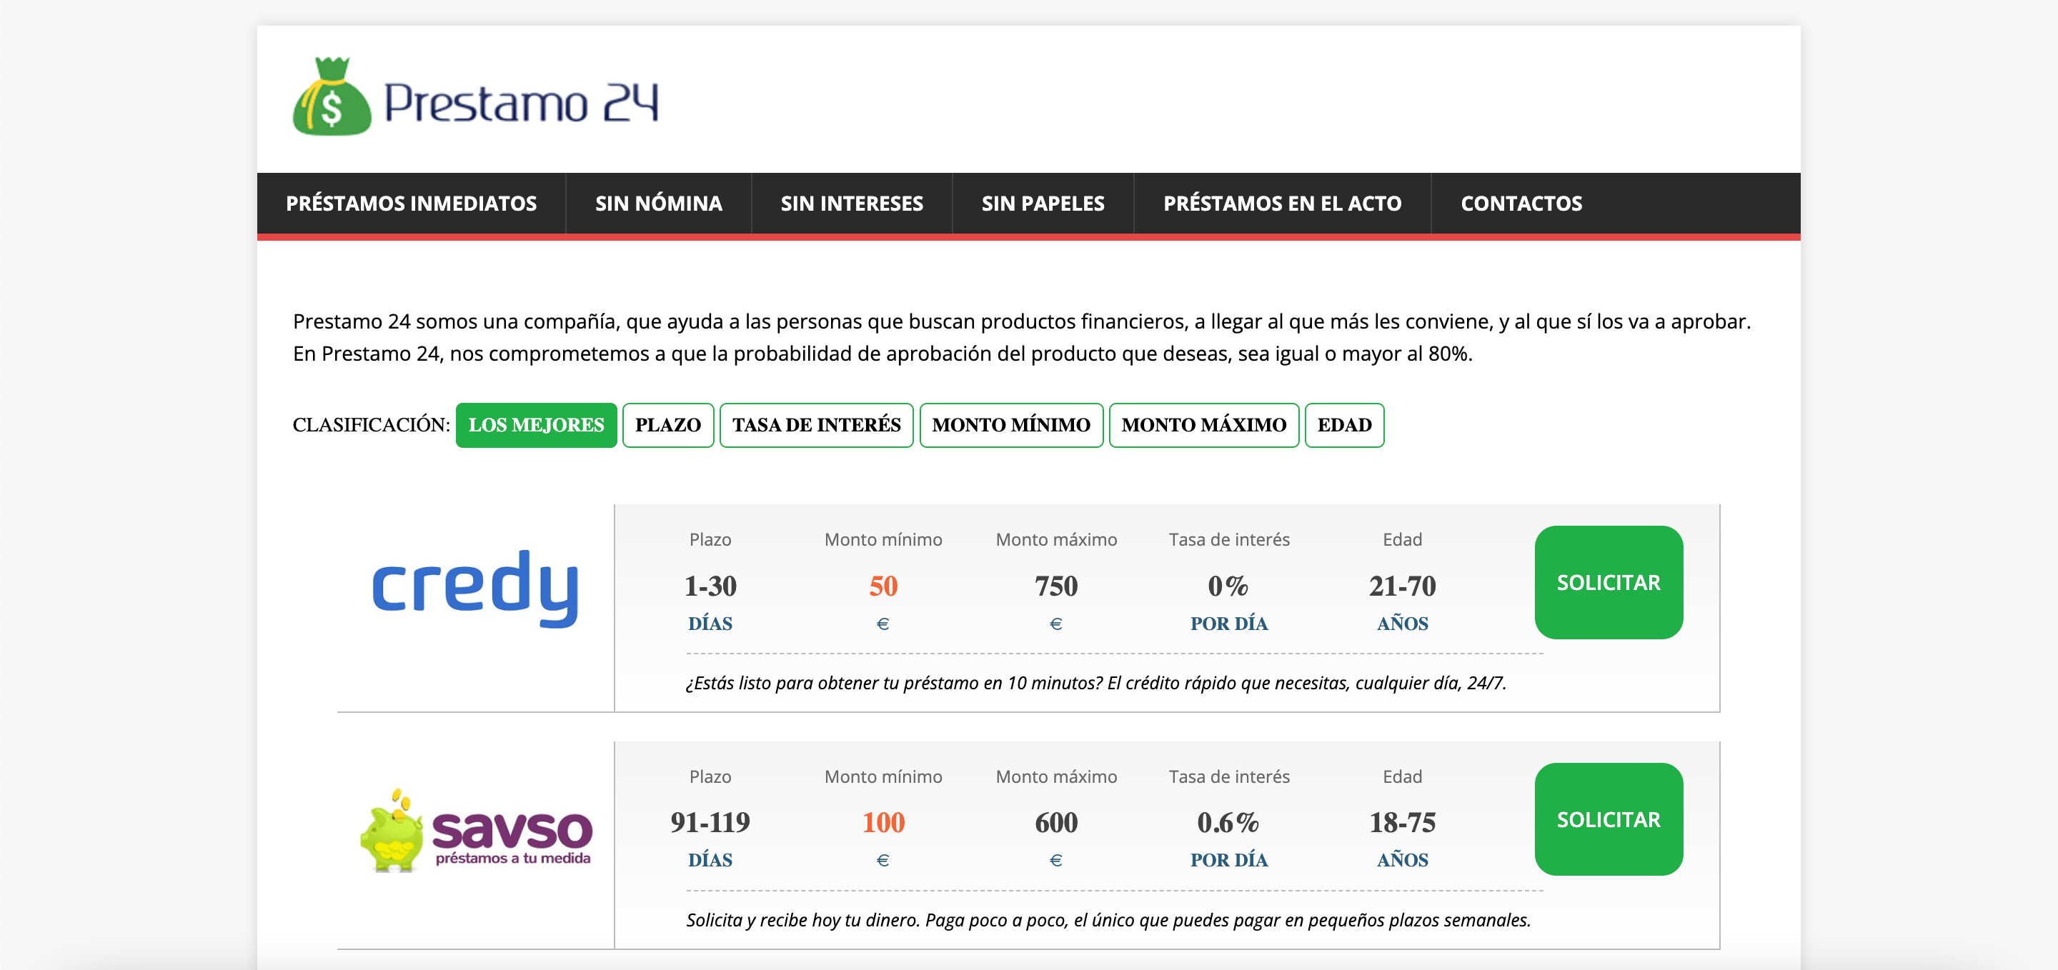Click the Prestamo 24 money bag logo
Image resolution: width=2058 pixels, height=970 pixels.
pyautogui.click(x=332, y=96)
